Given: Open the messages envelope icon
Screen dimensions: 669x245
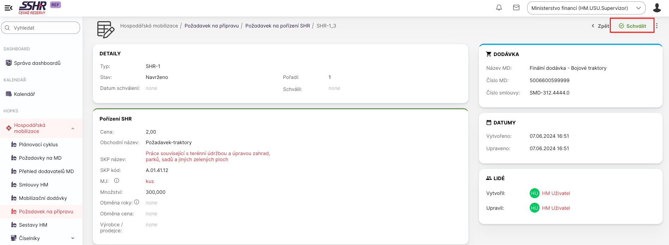Looking at the screenshot, I should click(516, 8).
